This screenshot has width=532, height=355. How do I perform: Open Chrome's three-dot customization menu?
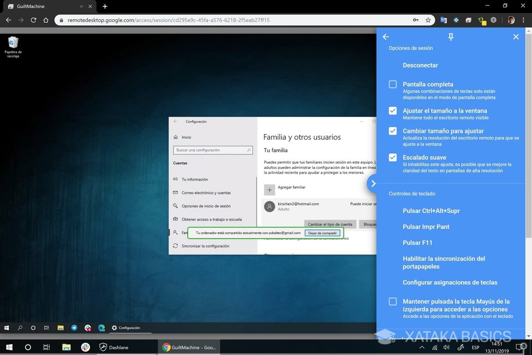click(525, 20)
